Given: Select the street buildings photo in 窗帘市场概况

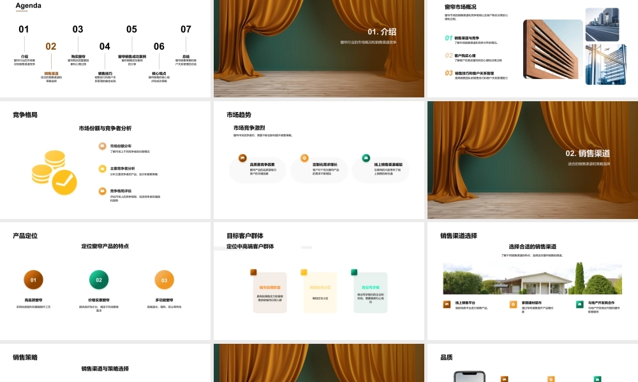Looking at the screenshot, I should pyautogui.click(x=602, y=24).
